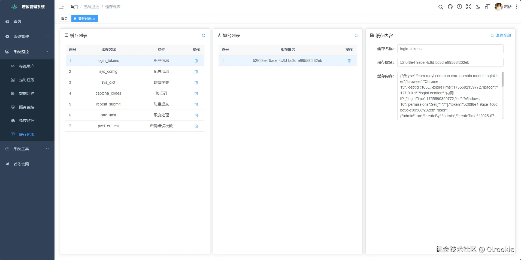
Task: Click the 验证码 remark cell
Action: [x=161, y=93]
